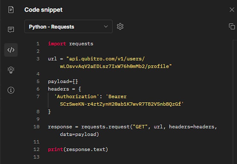Image resolution: width=237 pixels, height=164 pixels.
Task: Click the api.qubitro.com URL string
Action: pyautogui.click(x=106, y=59)
